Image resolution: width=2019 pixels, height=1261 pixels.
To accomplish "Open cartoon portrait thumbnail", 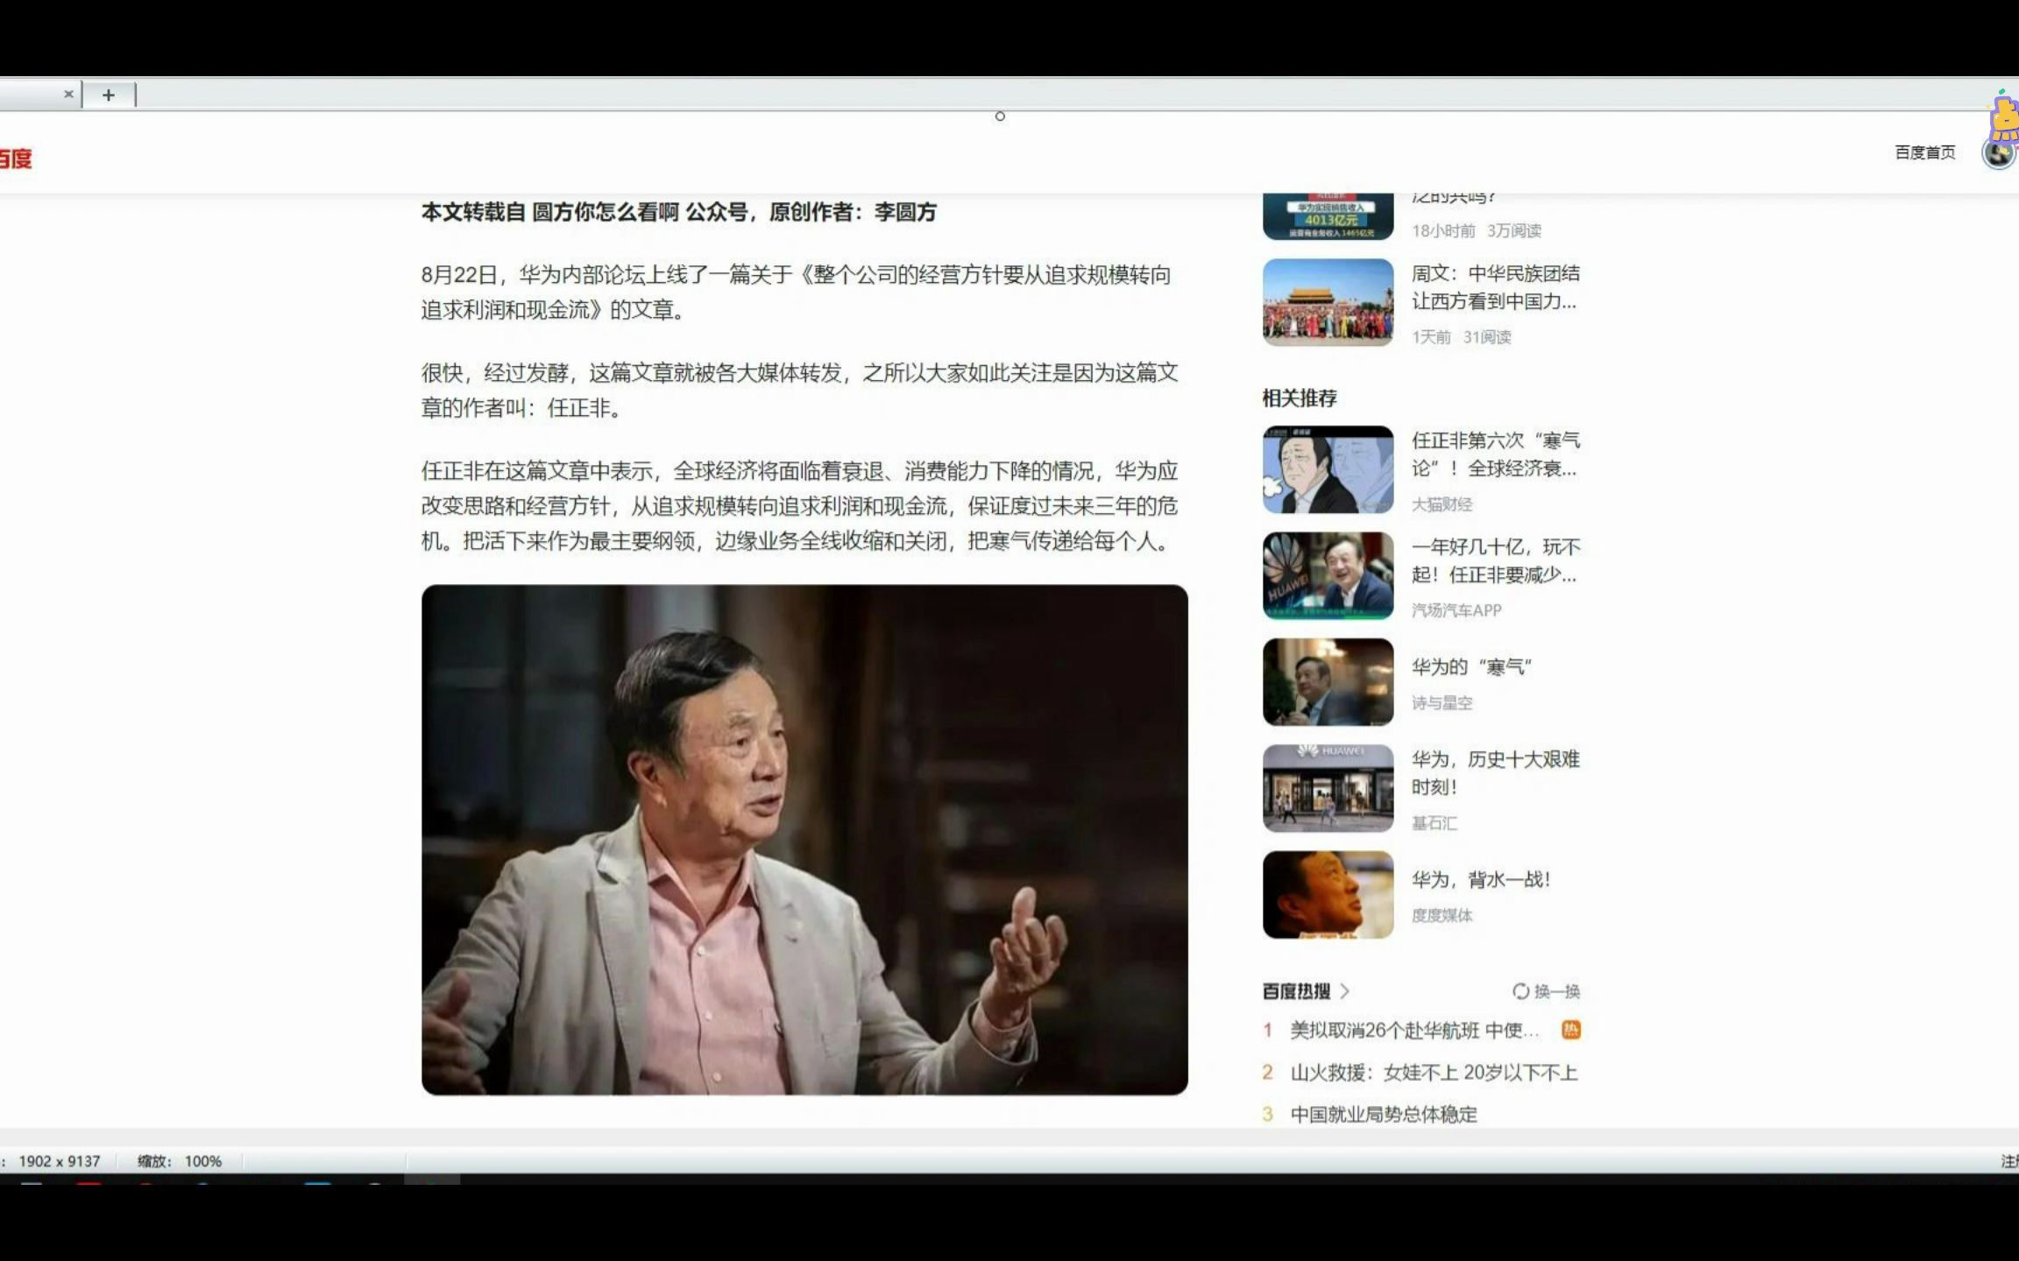I will 1328,469.
